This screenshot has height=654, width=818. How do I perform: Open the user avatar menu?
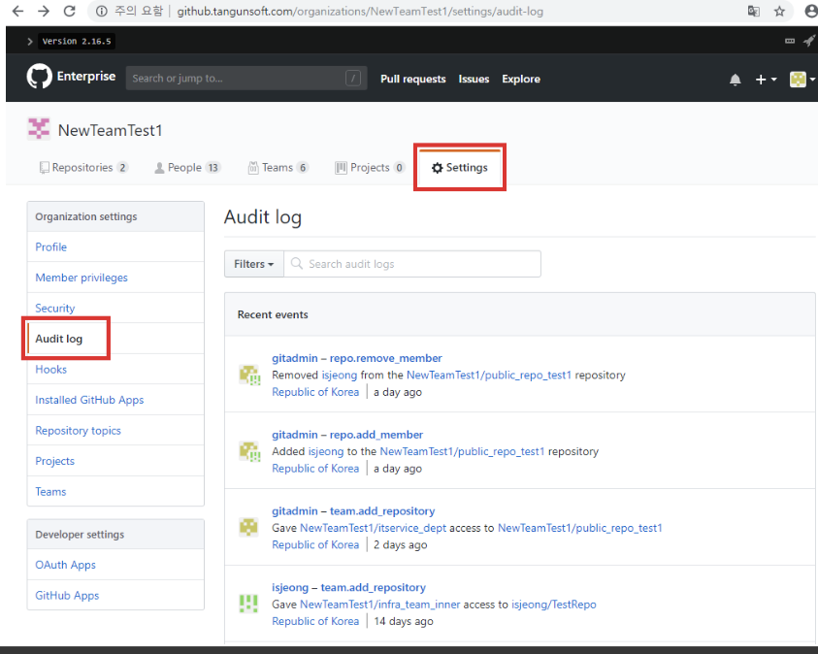tap(802, 80)
